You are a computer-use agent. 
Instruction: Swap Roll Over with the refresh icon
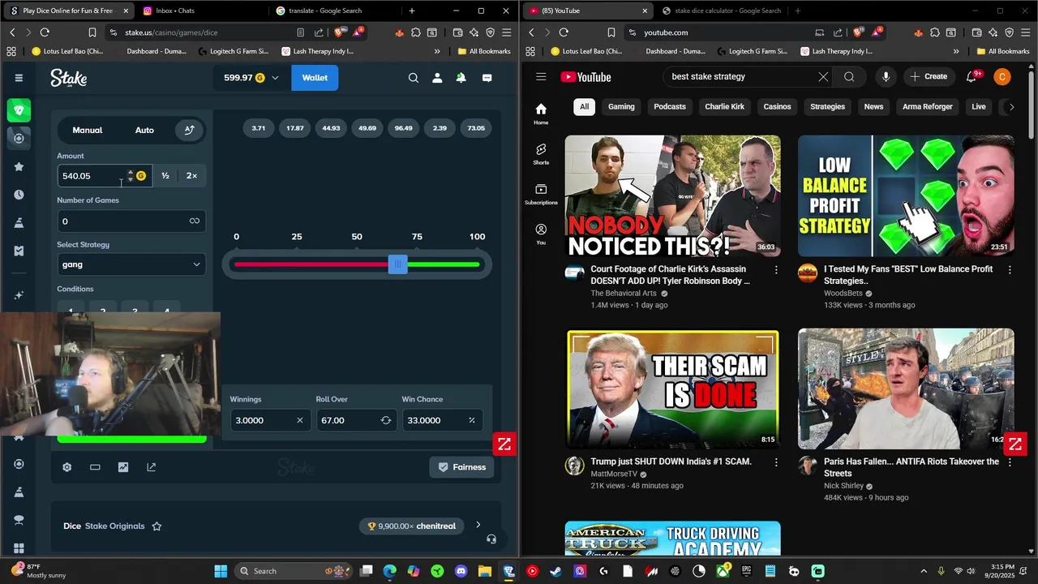coord(386,420)
